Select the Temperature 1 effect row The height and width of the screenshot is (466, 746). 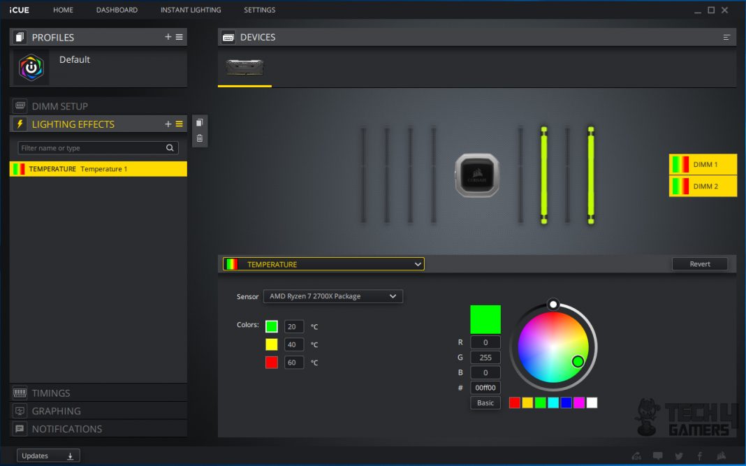pyautogui.click(x=98, y=169)
